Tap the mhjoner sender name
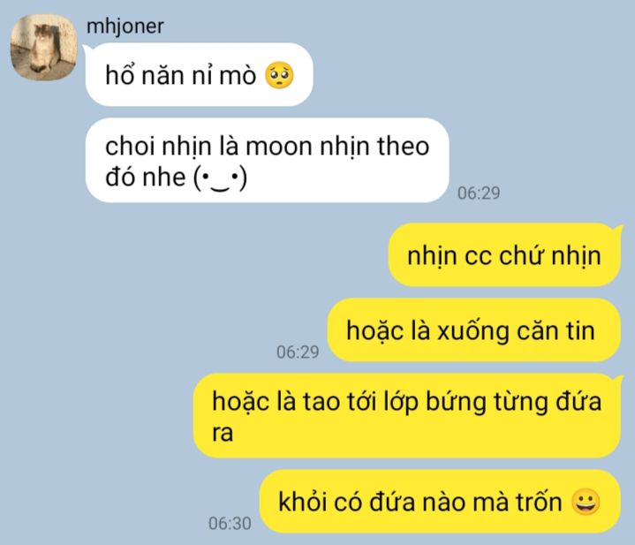Screen dimensions: 635x545 tap(125, 26)
